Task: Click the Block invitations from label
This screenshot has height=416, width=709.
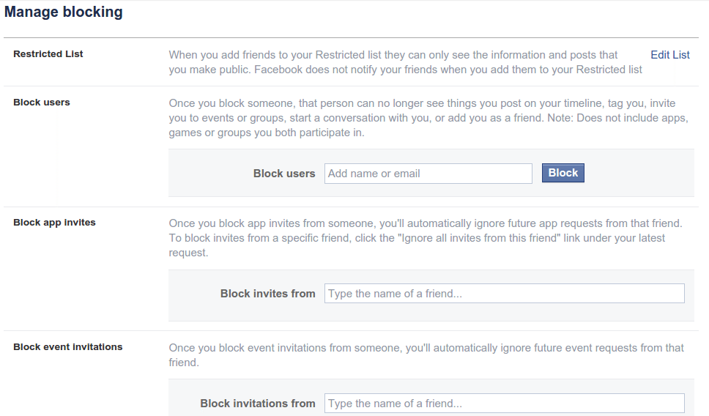Action: coord(258,404)
